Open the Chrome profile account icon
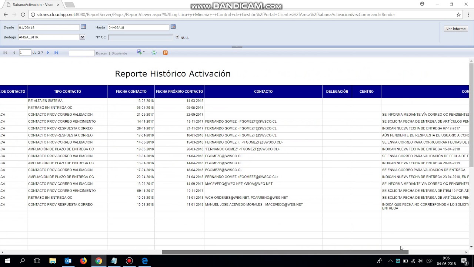The width and height of the screenshot is (474, 267). (422, 4)
